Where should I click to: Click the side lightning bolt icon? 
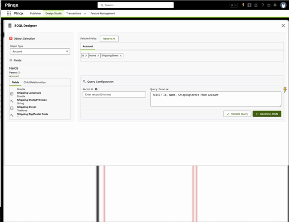click(x=285, y=90)
